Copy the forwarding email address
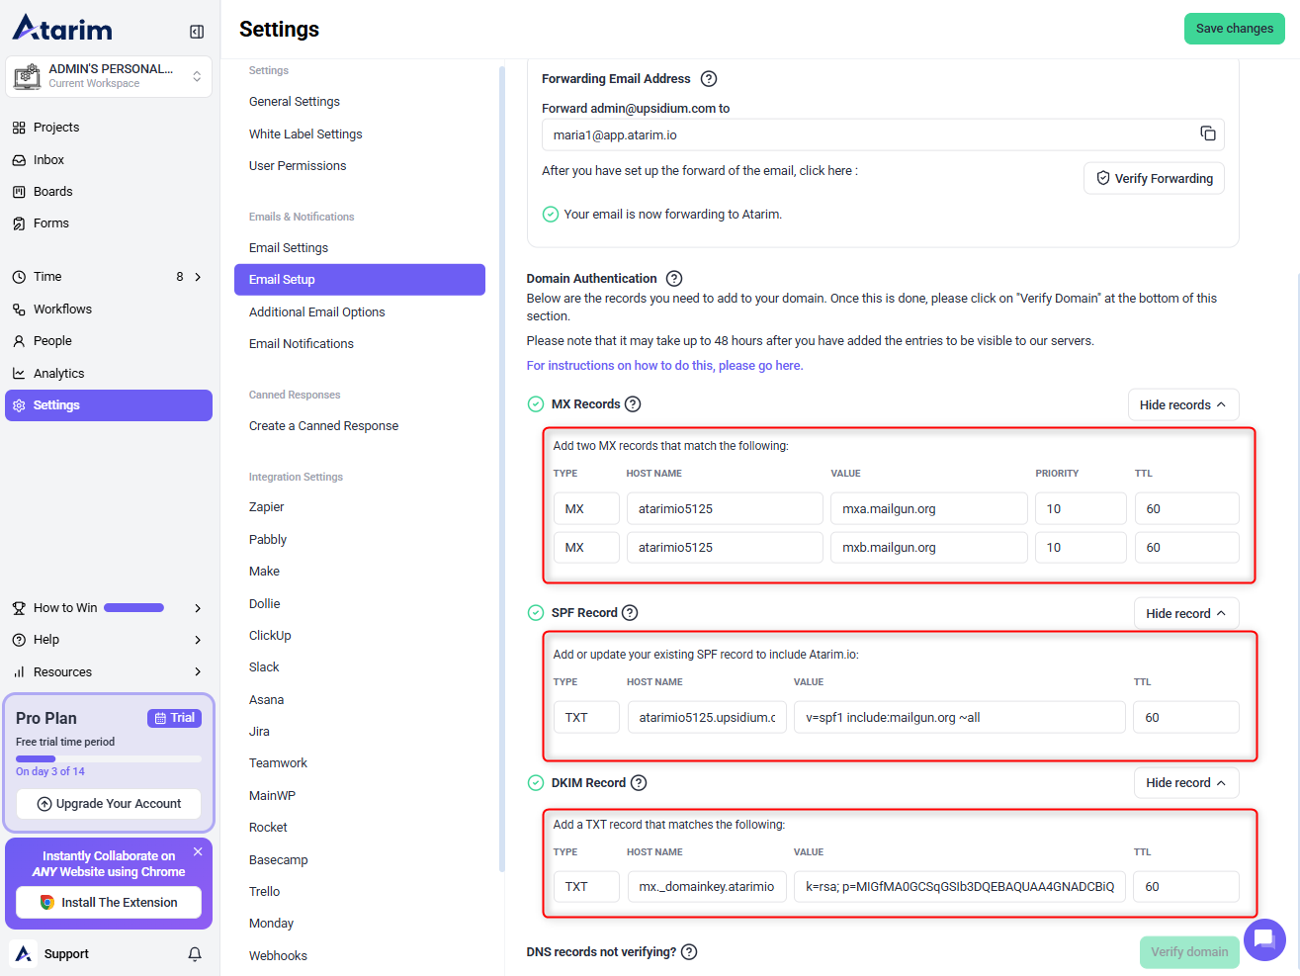Image resolution: width=1300 pixels, height=976 pixels. [x=1207, y=133]
